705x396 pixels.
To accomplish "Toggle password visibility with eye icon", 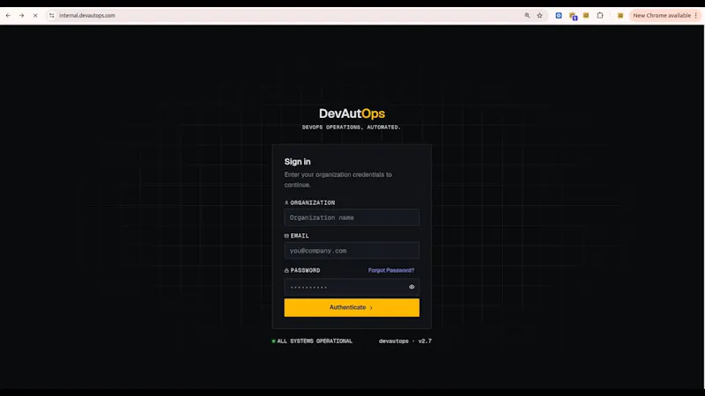I will click(x=412, y=287).
